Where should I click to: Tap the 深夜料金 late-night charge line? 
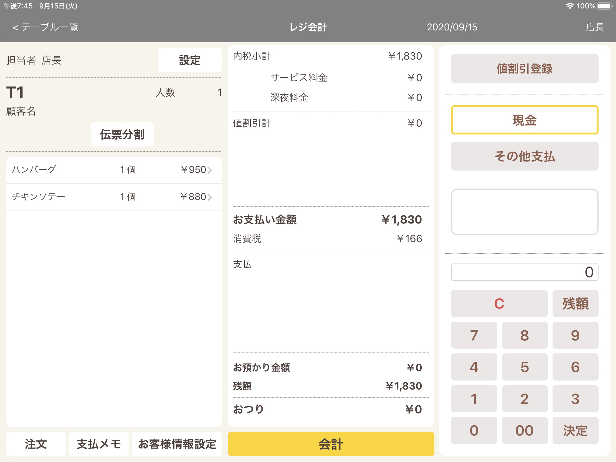pos(346,97)
